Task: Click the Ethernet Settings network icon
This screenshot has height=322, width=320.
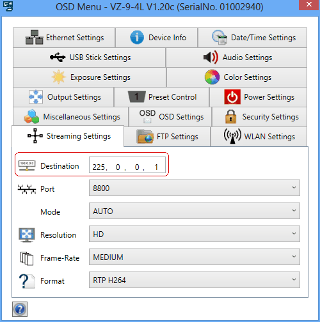Action: tap(34, 37)
